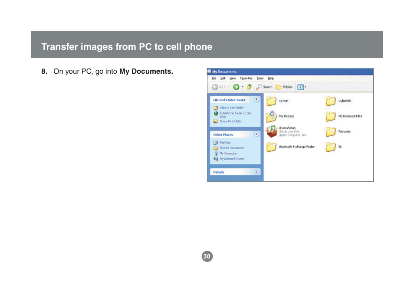The image size is (414, 288).
Task: Click the Cyberlink folder name label
Action: point(345,101)
